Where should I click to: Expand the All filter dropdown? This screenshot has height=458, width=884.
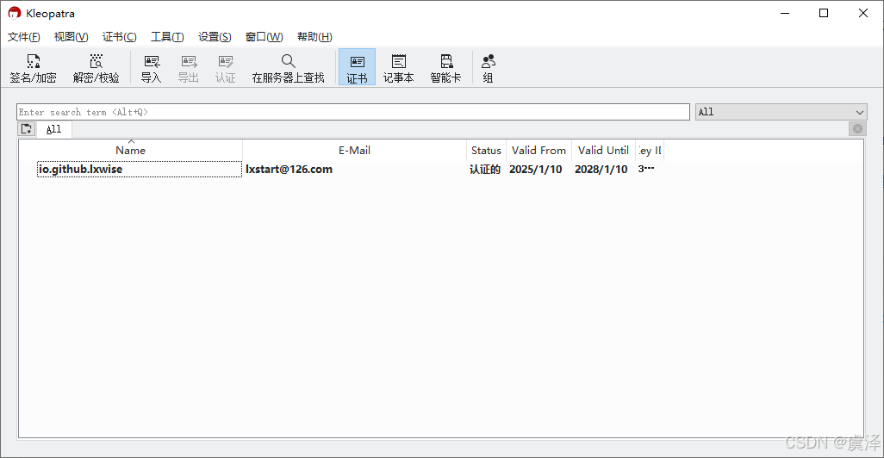781,112
